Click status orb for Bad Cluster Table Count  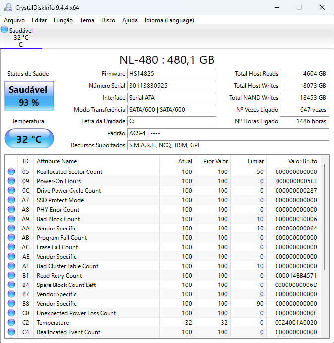coord(11,266)
